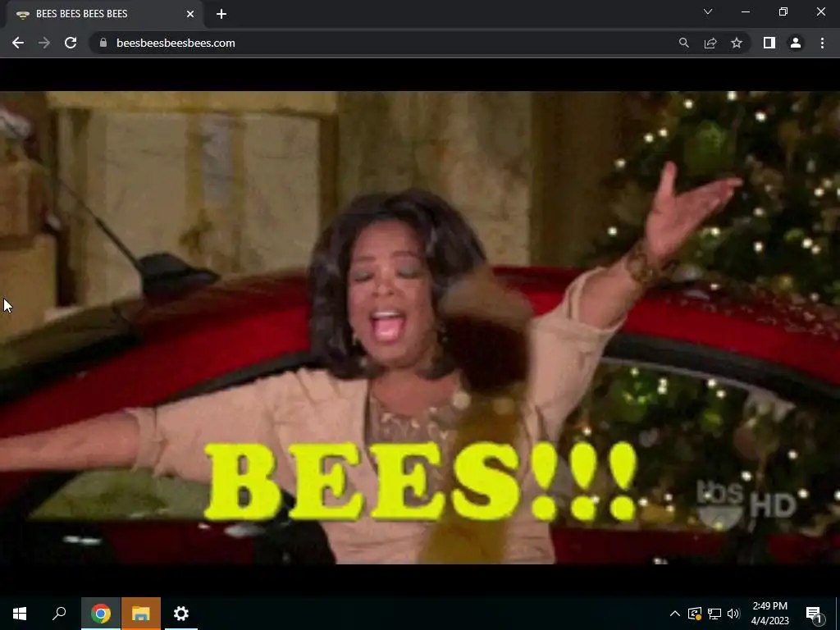840x630 pixels.
Task: Open the volume control speaker icon
Action: [x=733, y=614]
